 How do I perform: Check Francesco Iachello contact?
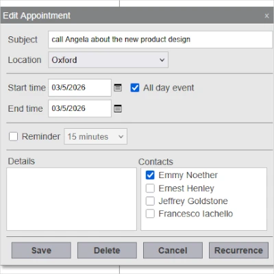coord(150,214)
